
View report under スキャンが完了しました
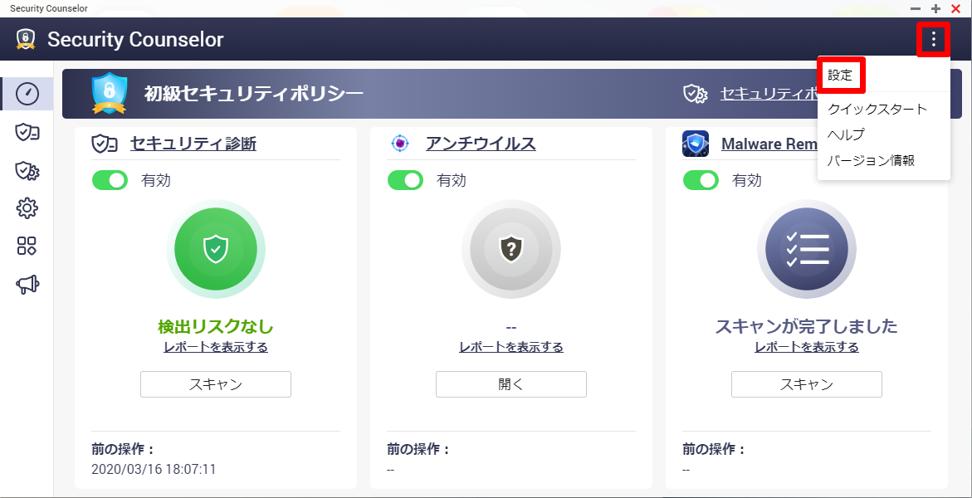coord(807,347)
